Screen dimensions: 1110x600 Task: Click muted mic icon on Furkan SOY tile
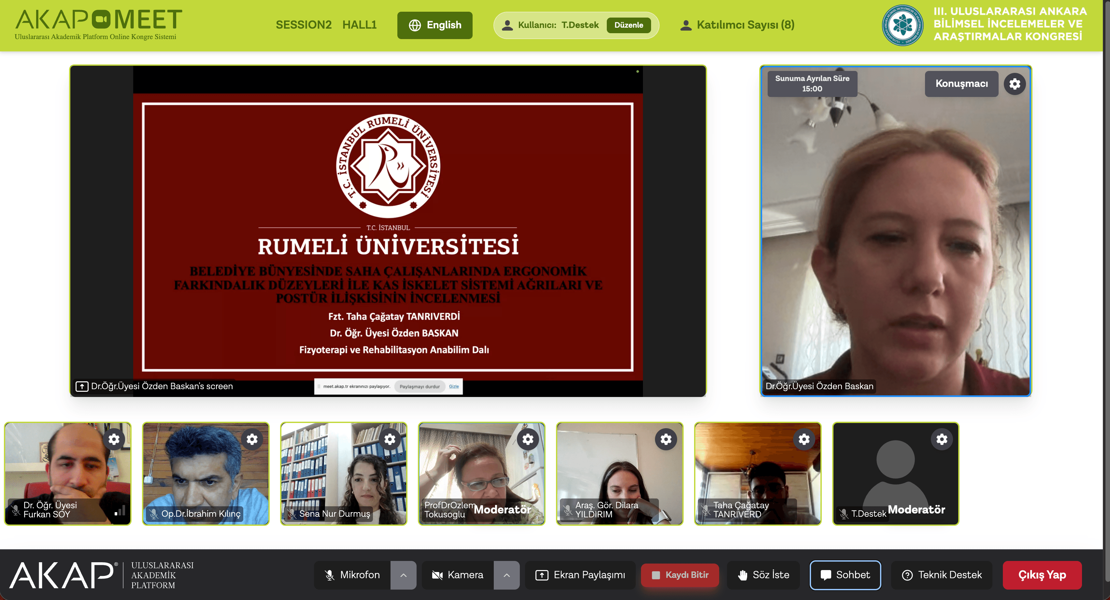pos(16,510)
